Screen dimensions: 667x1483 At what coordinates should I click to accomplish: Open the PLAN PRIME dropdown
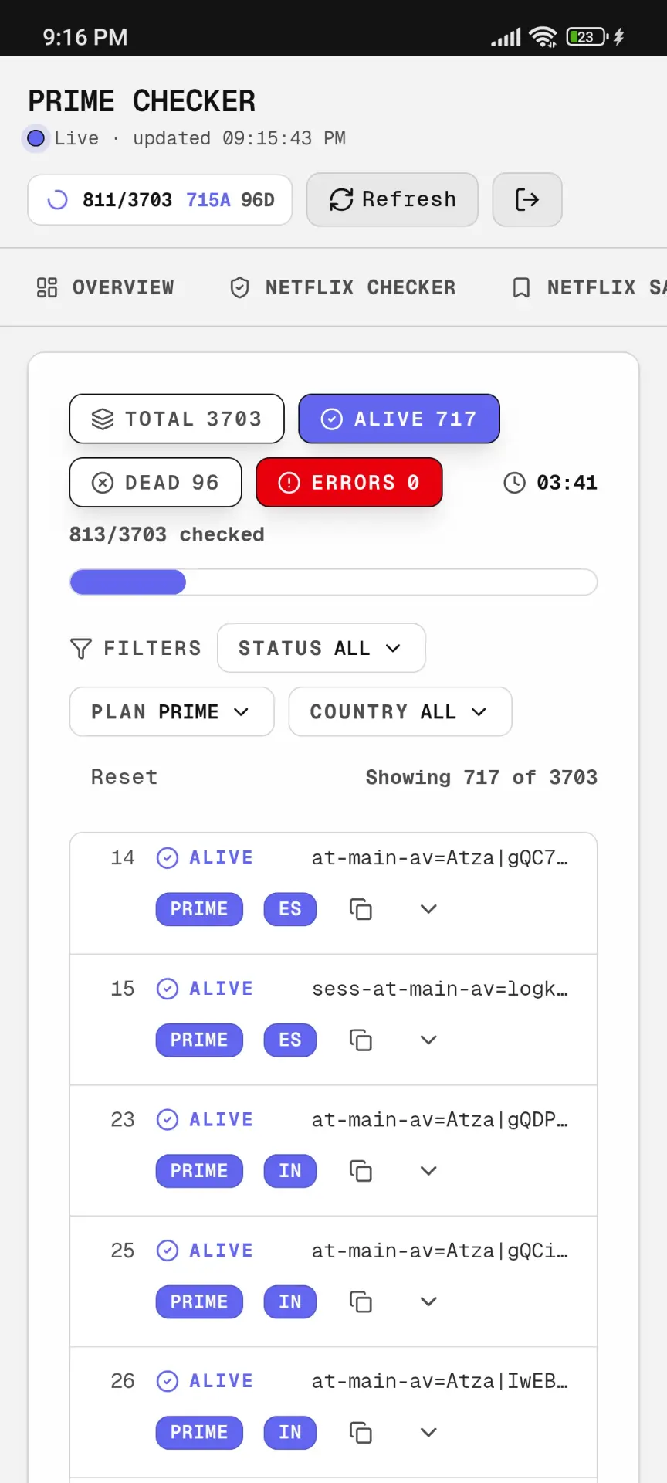pos(171,711)
